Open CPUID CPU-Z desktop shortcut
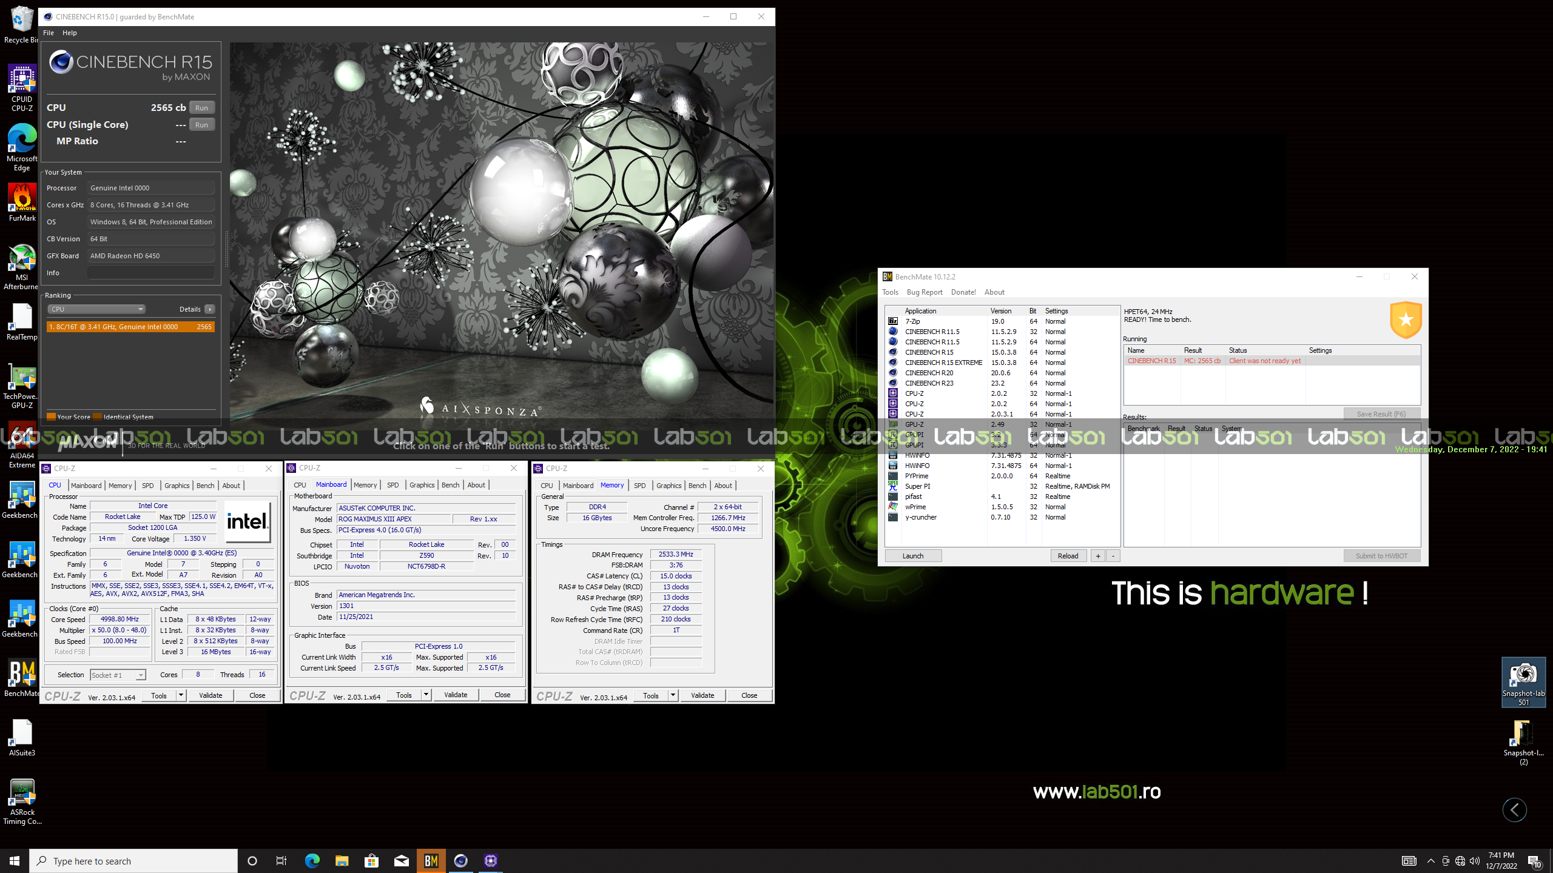1553x873 pixels. coord(22,89)
